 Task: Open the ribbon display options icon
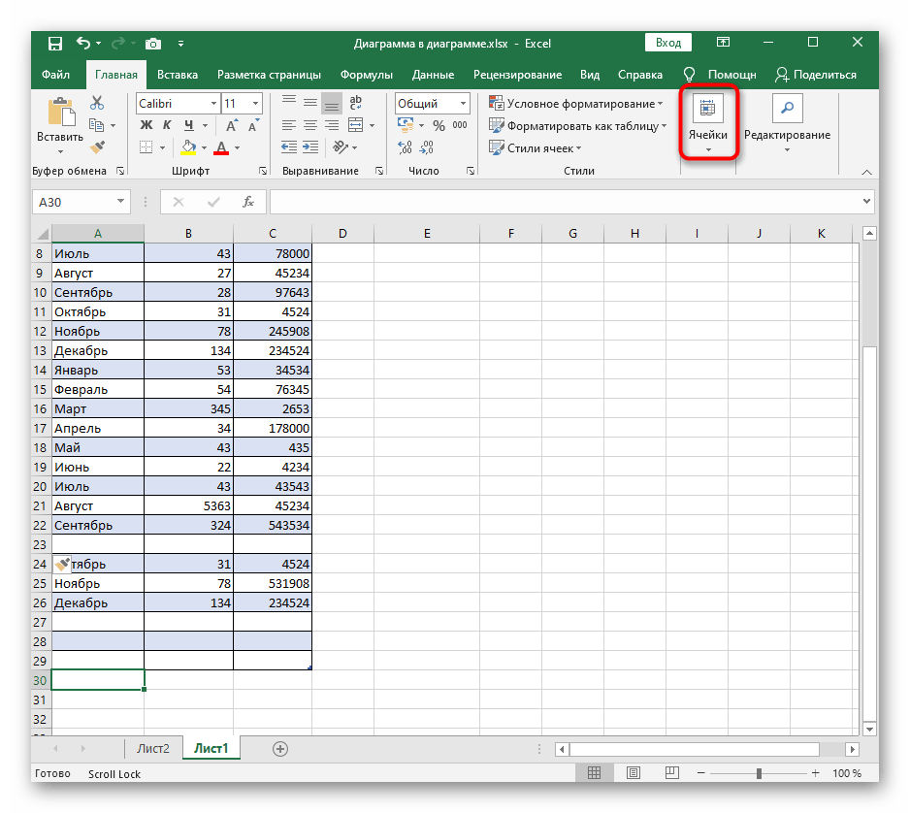[x=723, y=43]
